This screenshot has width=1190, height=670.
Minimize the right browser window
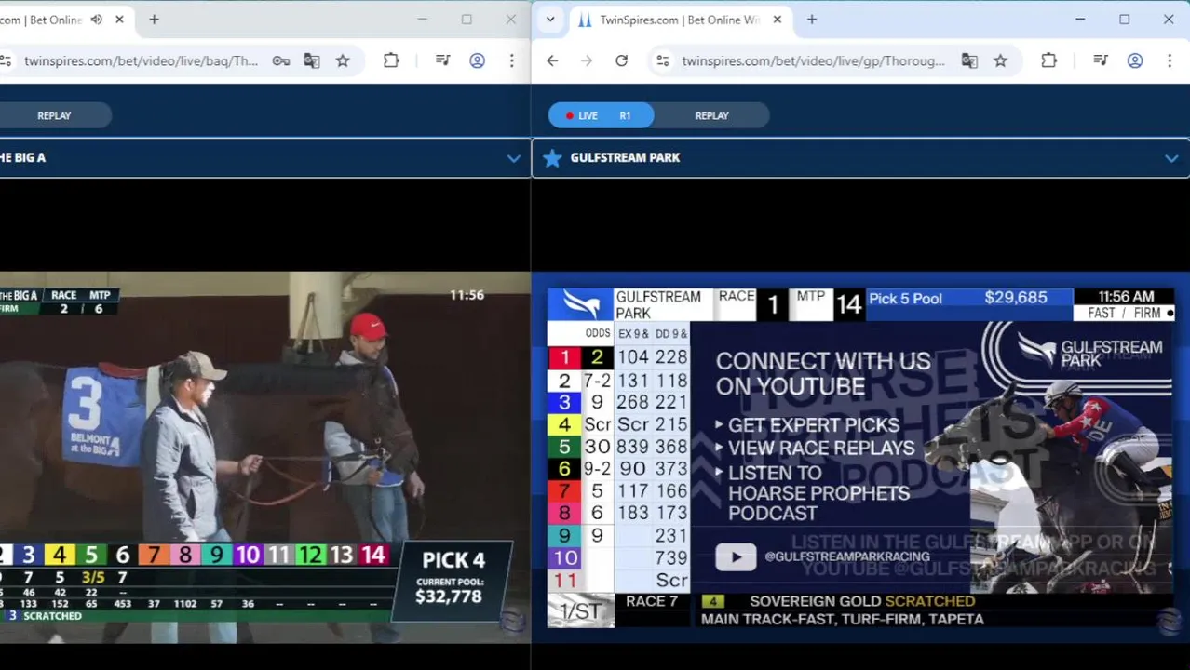tap(1080, 20)
